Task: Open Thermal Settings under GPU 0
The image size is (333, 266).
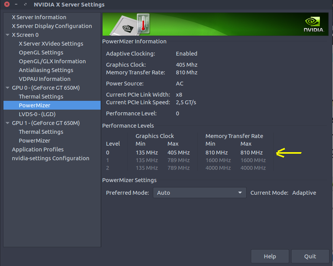Action: (41, 97)
